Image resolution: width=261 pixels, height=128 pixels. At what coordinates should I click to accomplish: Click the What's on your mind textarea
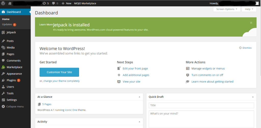(x=201, y=119)
